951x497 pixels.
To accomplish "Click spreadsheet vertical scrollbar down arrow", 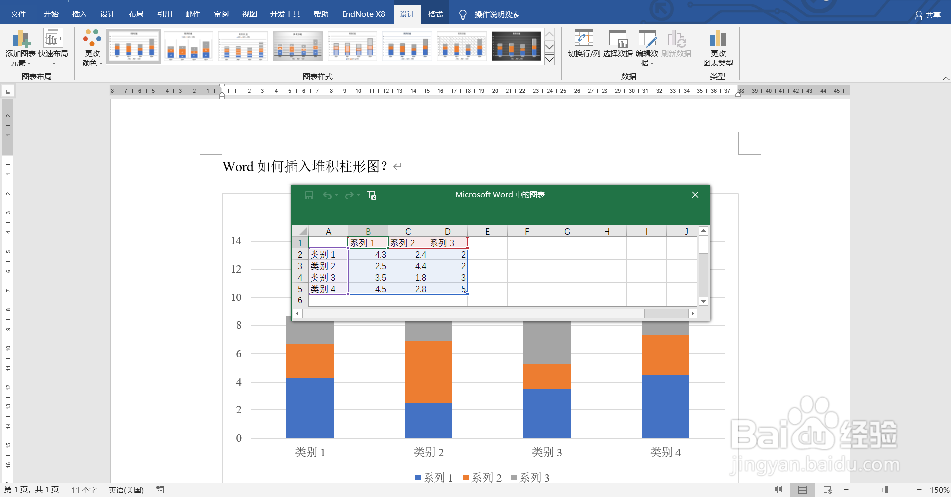I will 703,301.
